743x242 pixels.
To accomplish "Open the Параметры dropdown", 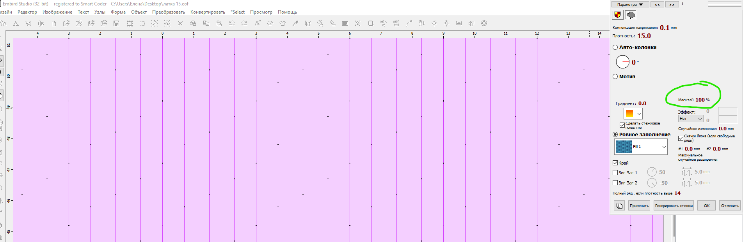I will point(630,5).
